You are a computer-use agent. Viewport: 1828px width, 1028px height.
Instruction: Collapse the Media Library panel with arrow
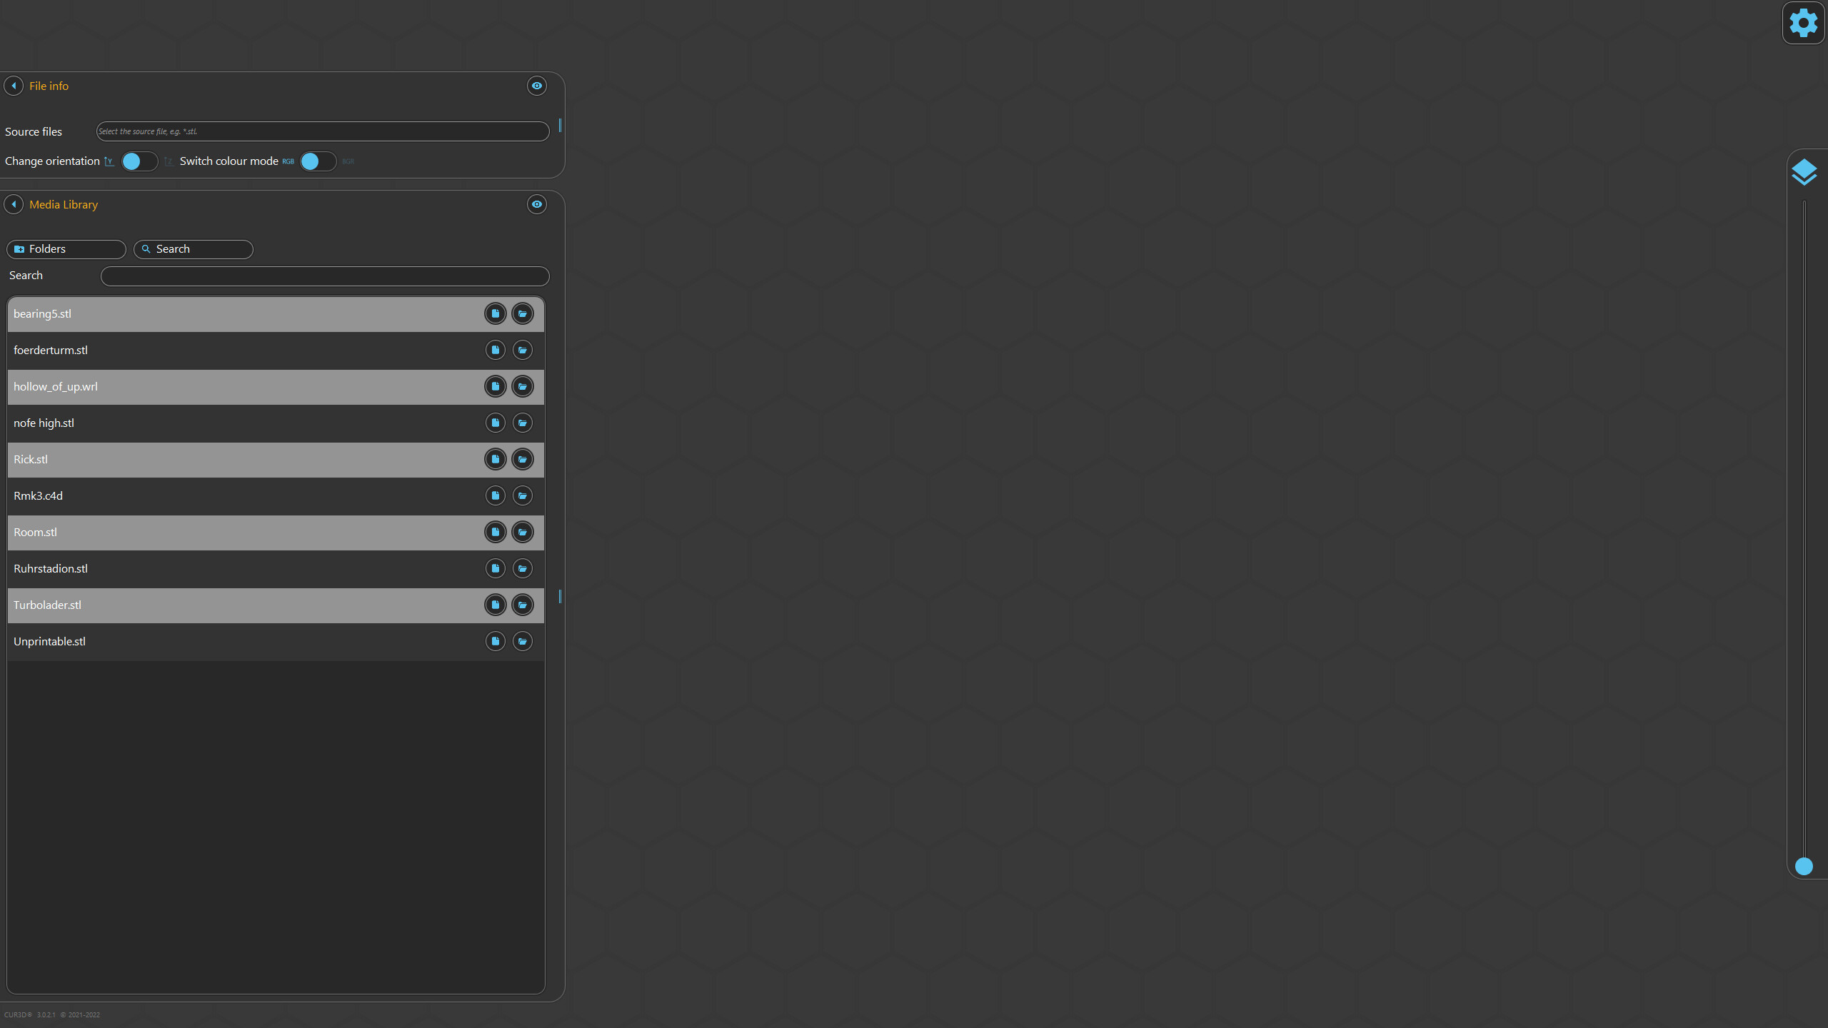pos(13,204)
